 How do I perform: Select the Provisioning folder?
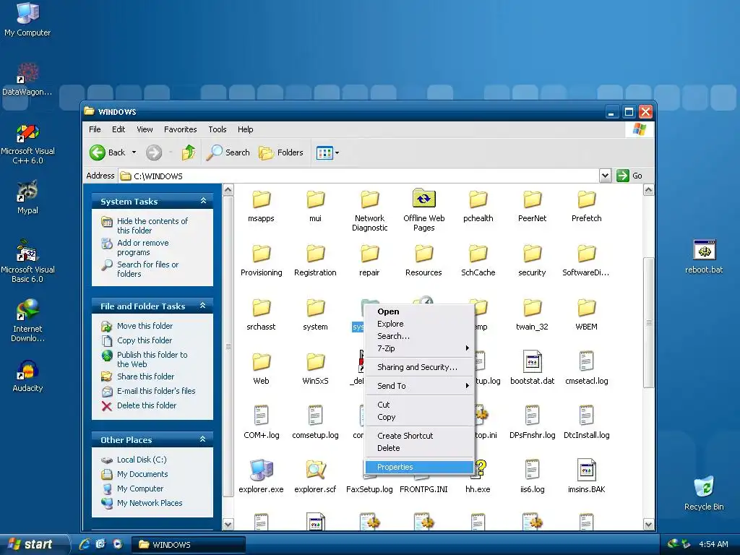point(261,260)
